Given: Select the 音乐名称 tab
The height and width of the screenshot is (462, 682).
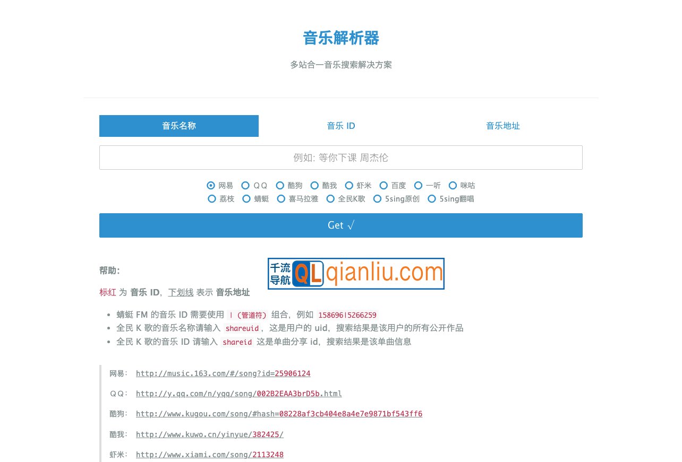Looking at the screenshot, I should point(178,126).
